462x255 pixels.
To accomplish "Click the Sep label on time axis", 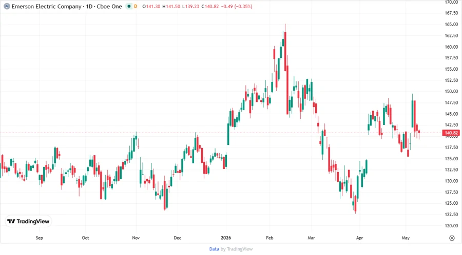I will (x=39, y=238).
